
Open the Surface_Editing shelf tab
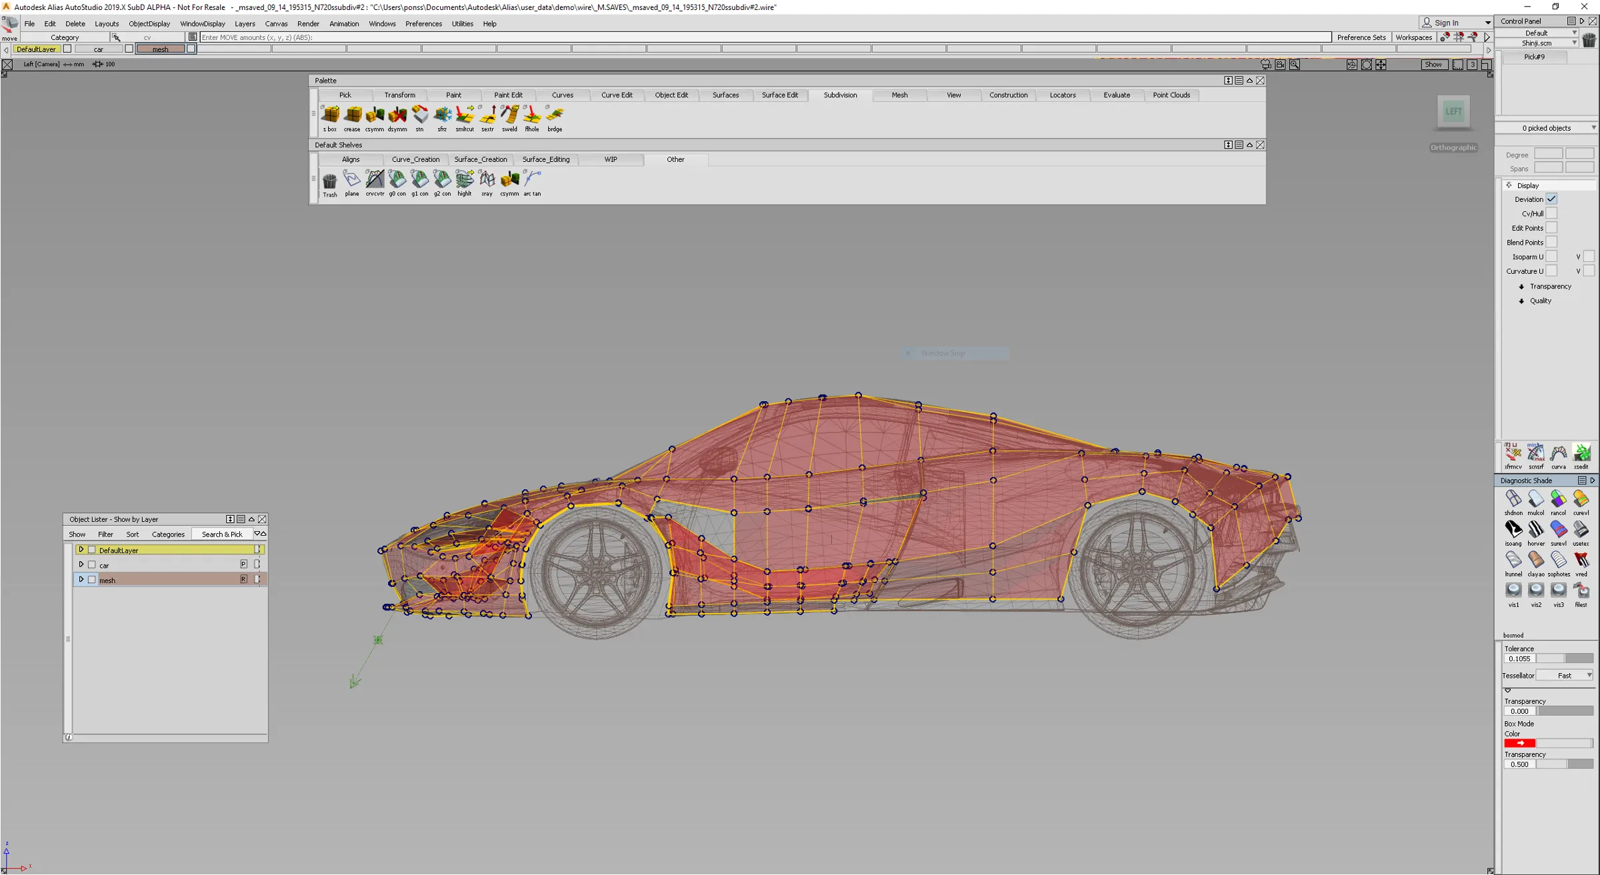point(546,160)
